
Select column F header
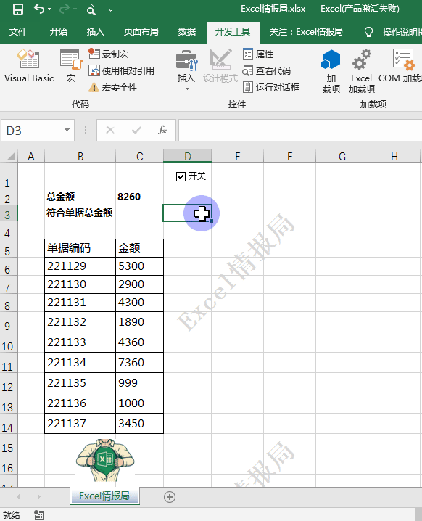(289, 156)
